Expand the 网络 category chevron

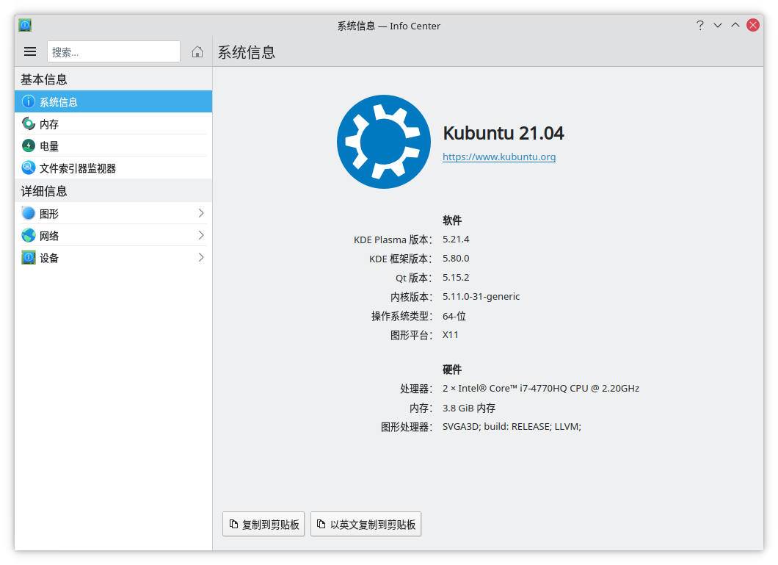201,235
